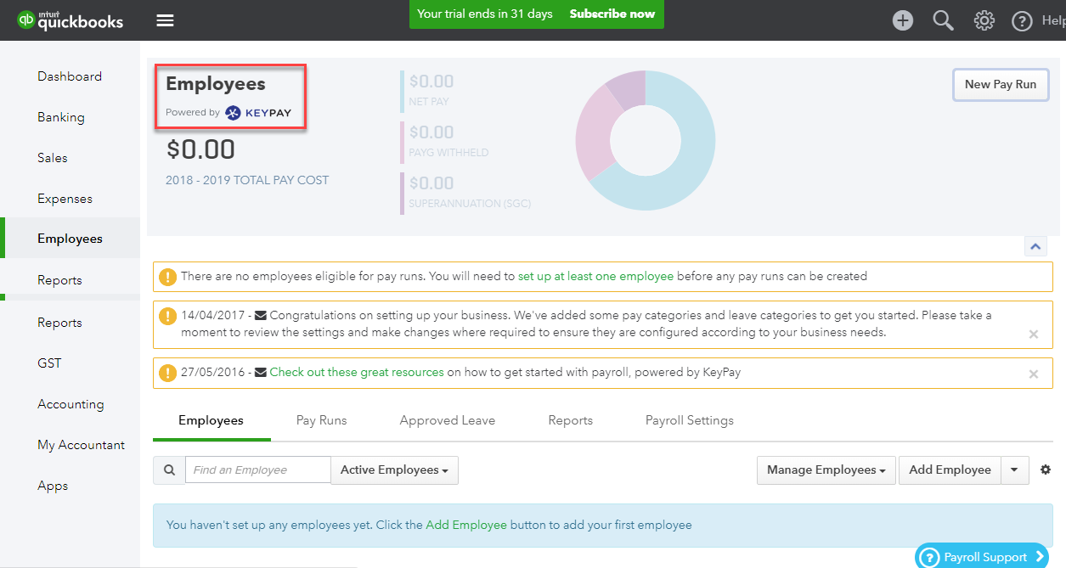Image resolution: width=1066 pixels, height=568 pixels.
Task: Open the plus Create menu icon
Action: [x=903, y=20]
